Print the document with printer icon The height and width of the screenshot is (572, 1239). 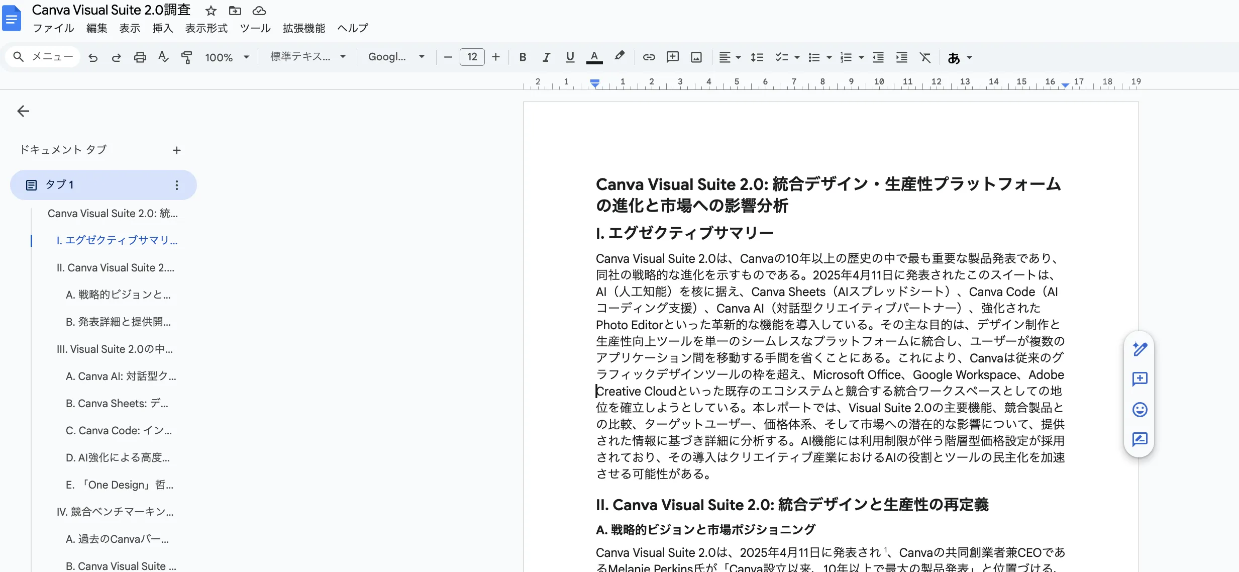click(x=140, y=57)
